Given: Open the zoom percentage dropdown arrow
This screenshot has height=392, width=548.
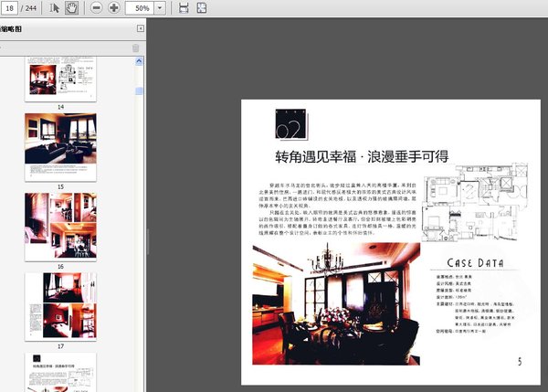Looking at the screenshot, I should (161, 7).
